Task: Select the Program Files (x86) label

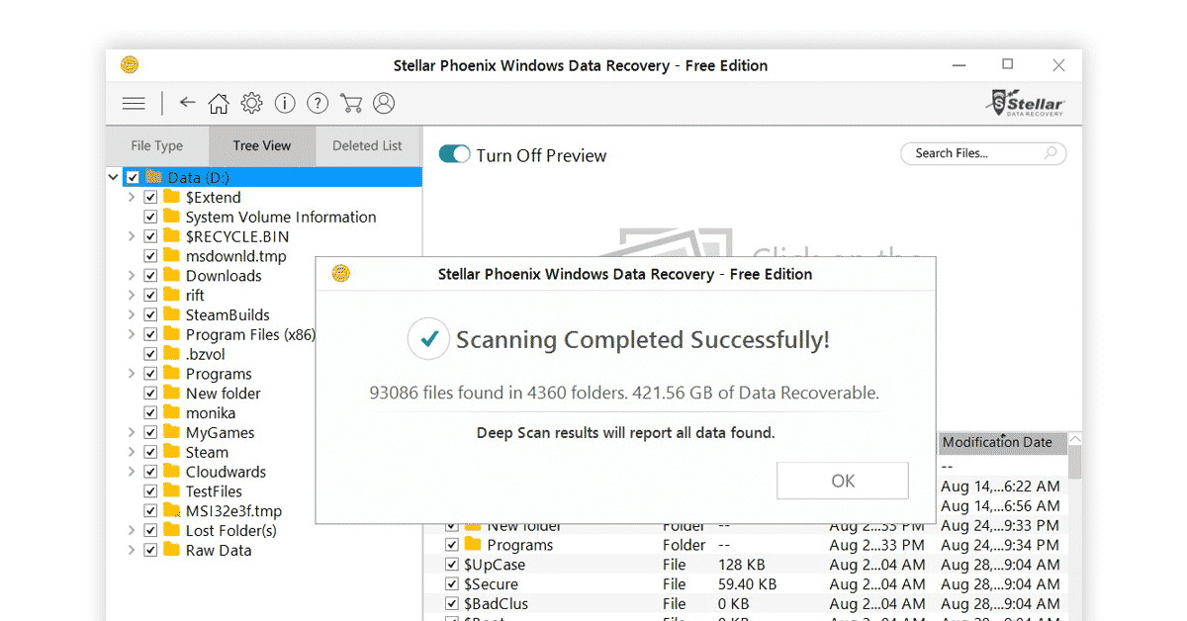Action: [x=250, y=334]
